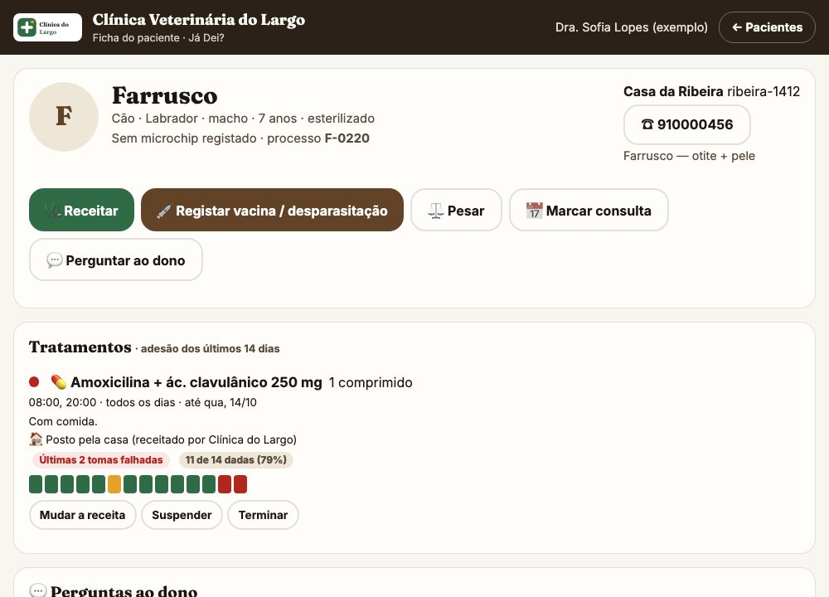
Task: Click the Cão · Labrador · macho details line
Action: click(243, 119)
